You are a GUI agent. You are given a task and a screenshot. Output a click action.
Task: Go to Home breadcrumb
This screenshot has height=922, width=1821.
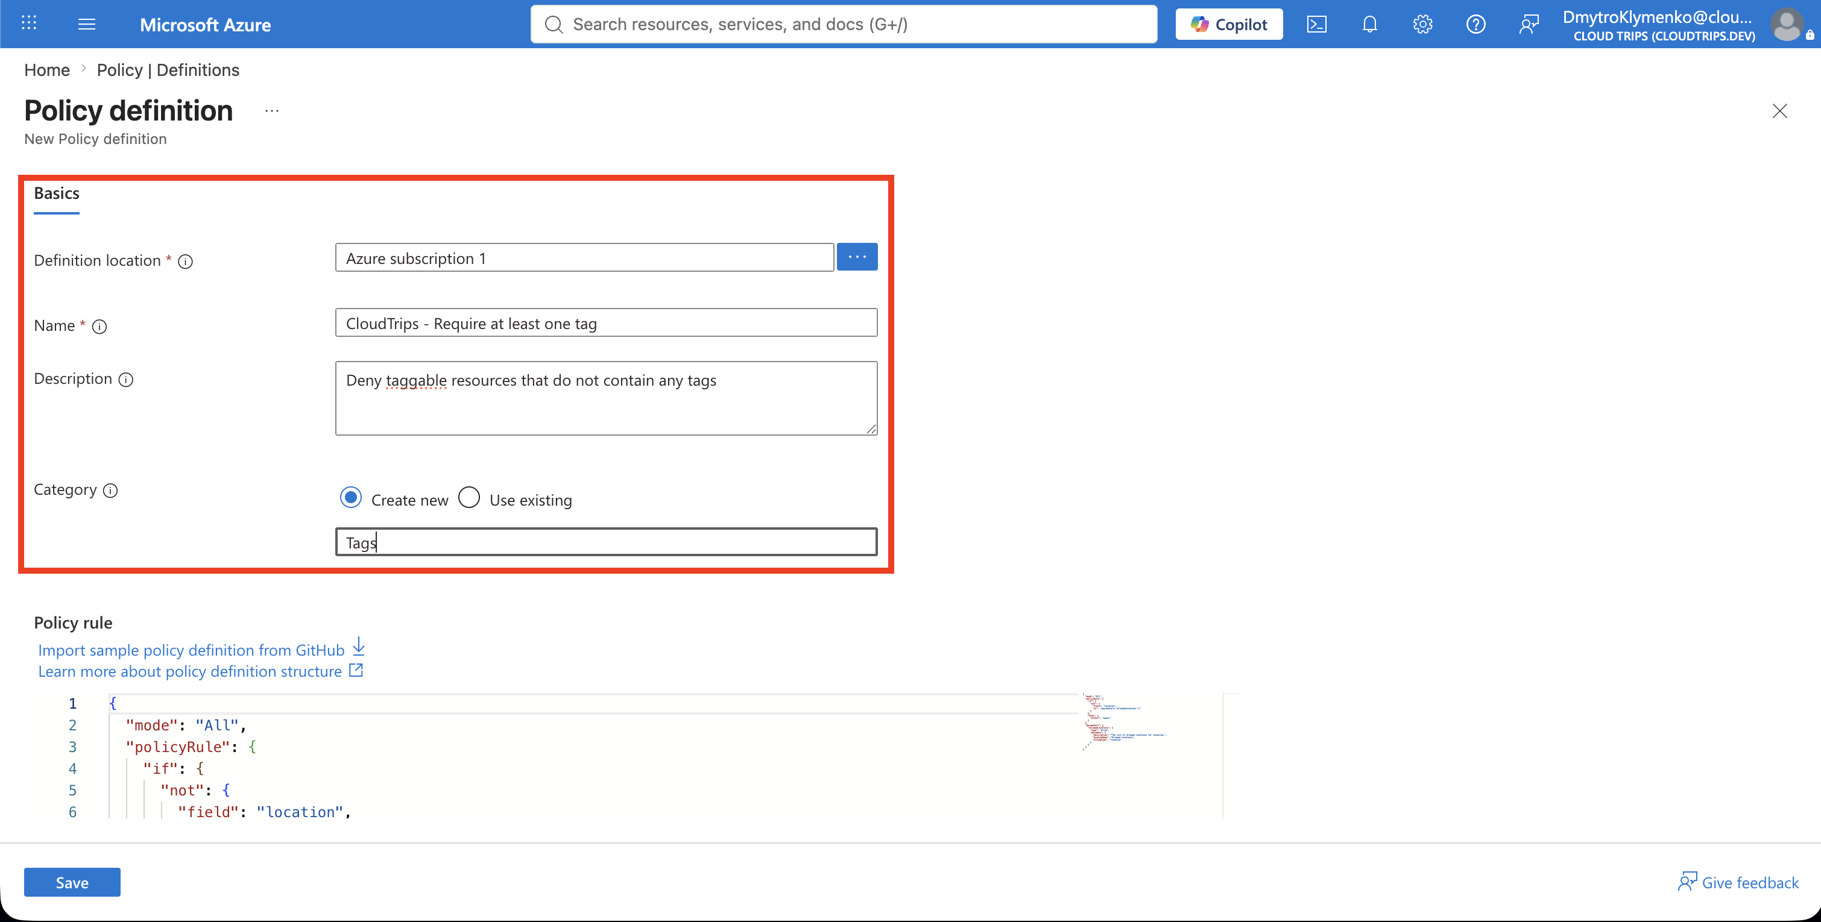click(x=46, y=70)
